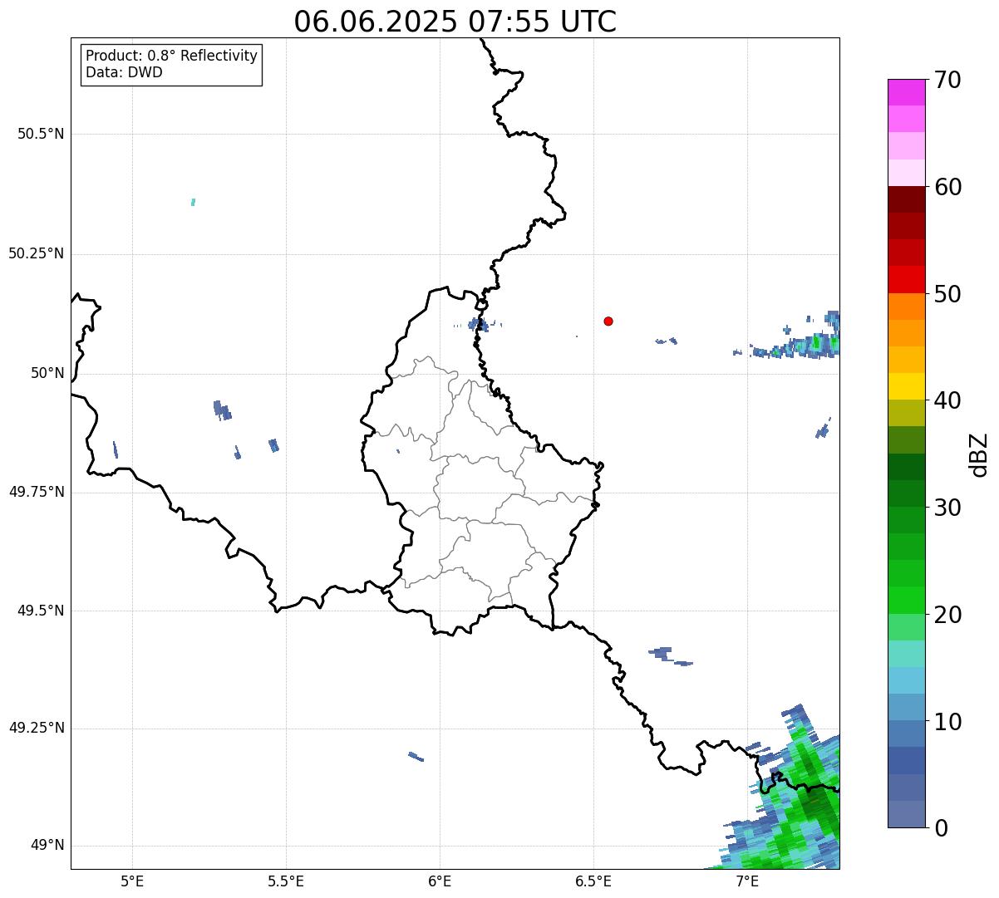Click the 49.5°N latitude label

tap(41, 611)
